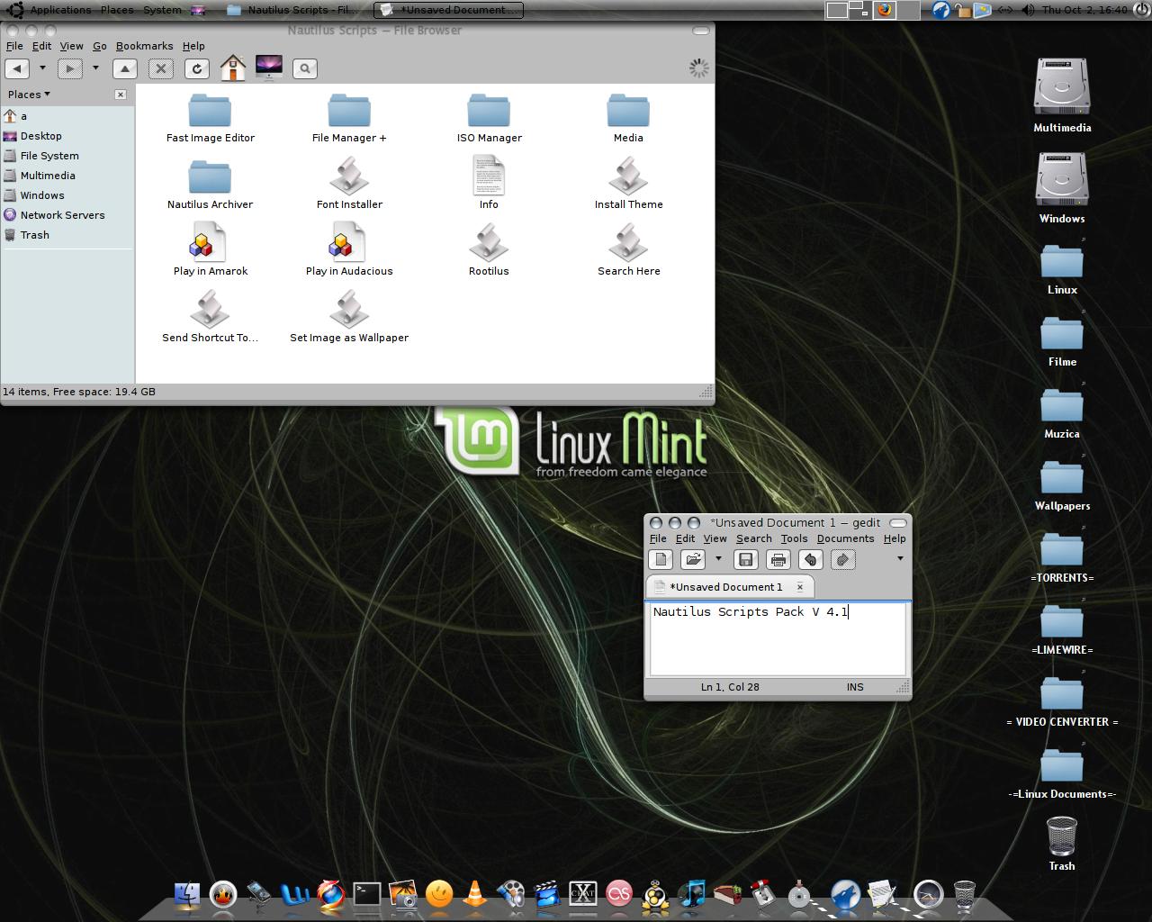The width and height of the screenshot is (1152, 922).
Task: Launch Terminal from the dock
Action: coord(367,893)
